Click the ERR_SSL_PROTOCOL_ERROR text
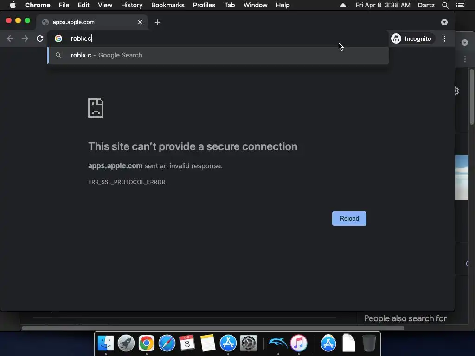The height and width of the screenshot is (356, 475). 127,182
